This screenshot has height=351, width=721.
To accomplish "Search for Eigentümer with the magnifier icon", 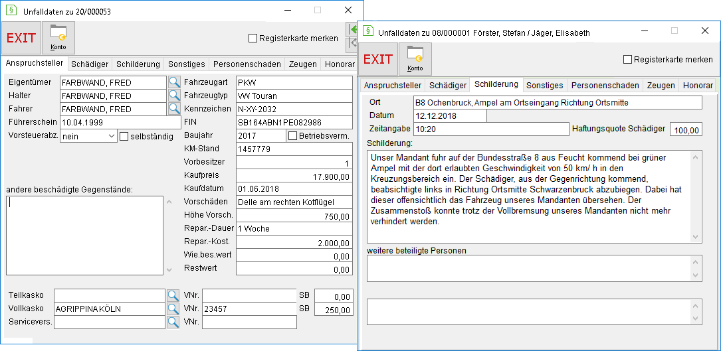I will coord(174,82).
